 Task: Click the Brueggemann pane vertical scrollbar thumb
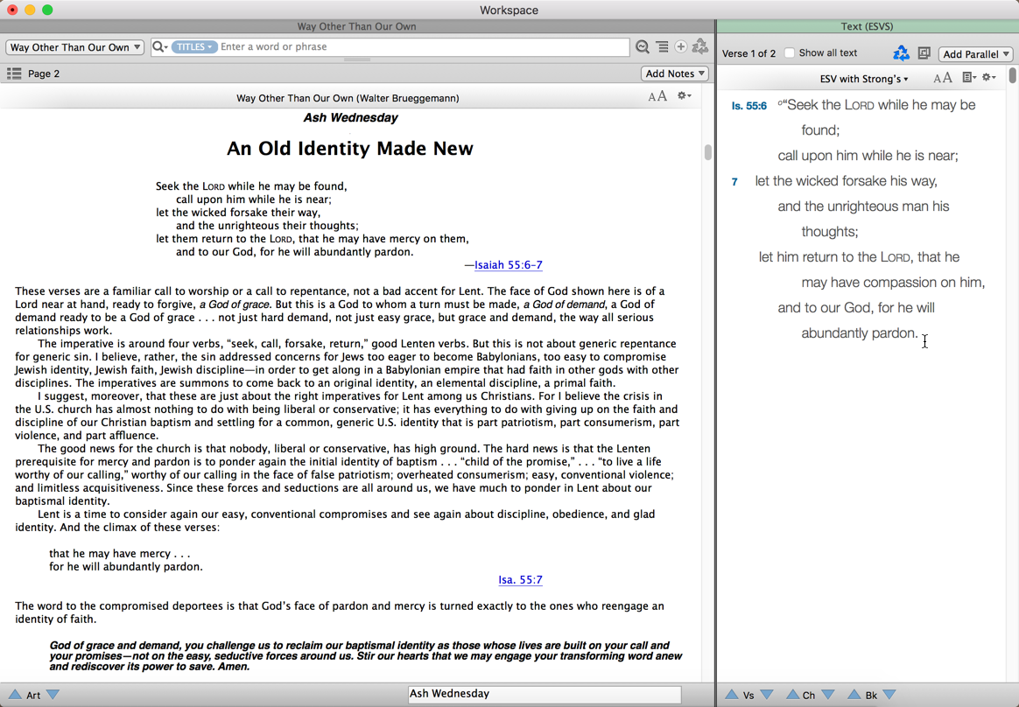pos(707,152)
